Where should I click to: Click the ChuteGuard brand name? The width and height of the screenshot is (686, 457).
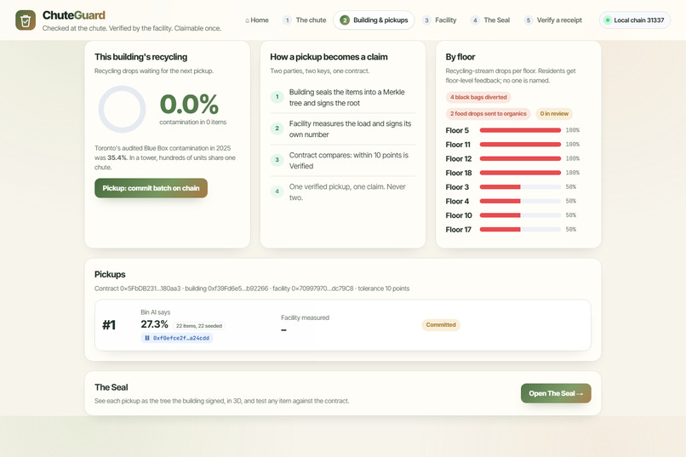pos(73,15)
